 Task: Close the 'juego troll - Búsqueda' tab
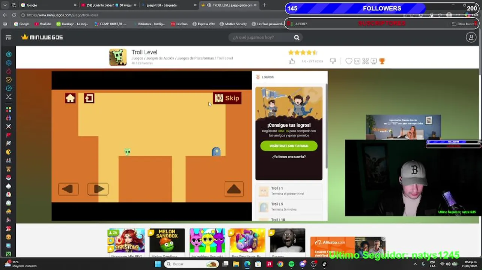[x=195, y=5]
